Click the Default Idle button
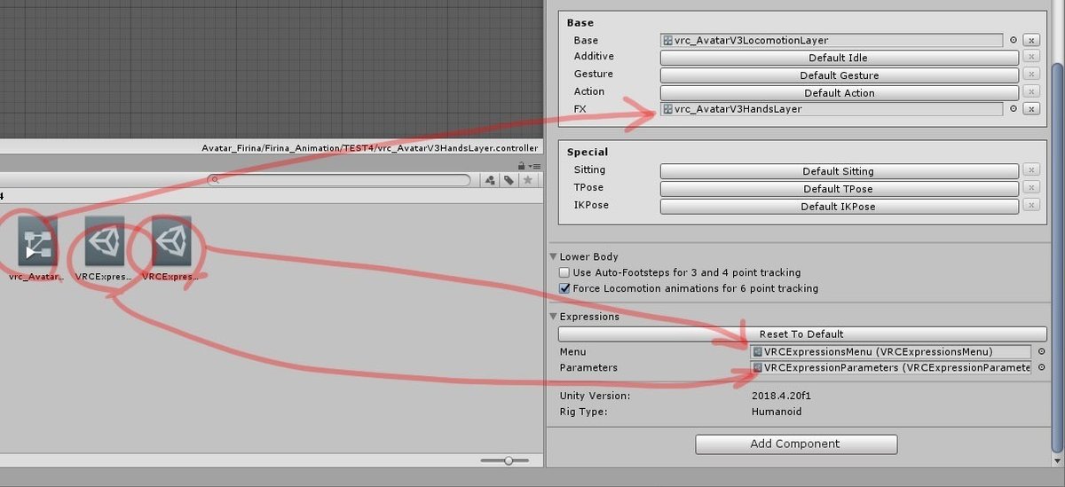The height and width of the screenshot is (487, 1065). coord(839,58)
